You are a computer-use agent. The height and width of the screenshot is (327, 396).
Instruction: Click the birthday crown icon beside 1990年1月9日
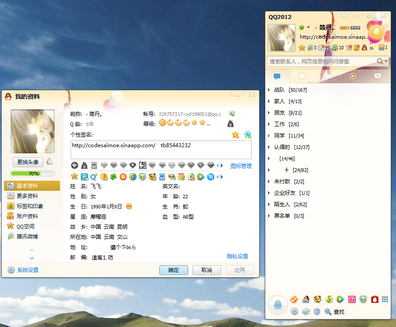point(129,206)
